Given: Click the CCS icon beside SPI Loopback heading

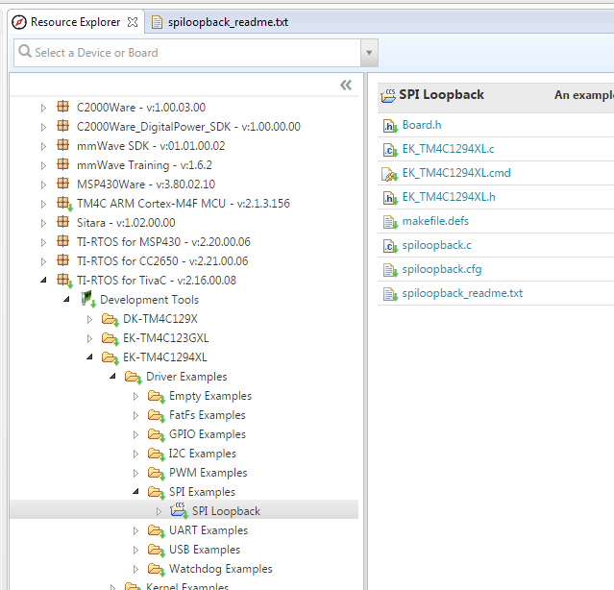Looking at the screenshot, I should click(388, 95).
